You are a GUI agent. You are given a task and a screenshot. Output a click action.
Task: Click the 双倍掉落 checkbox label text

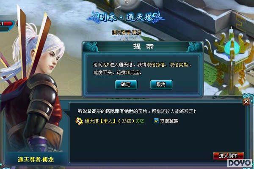169,121
